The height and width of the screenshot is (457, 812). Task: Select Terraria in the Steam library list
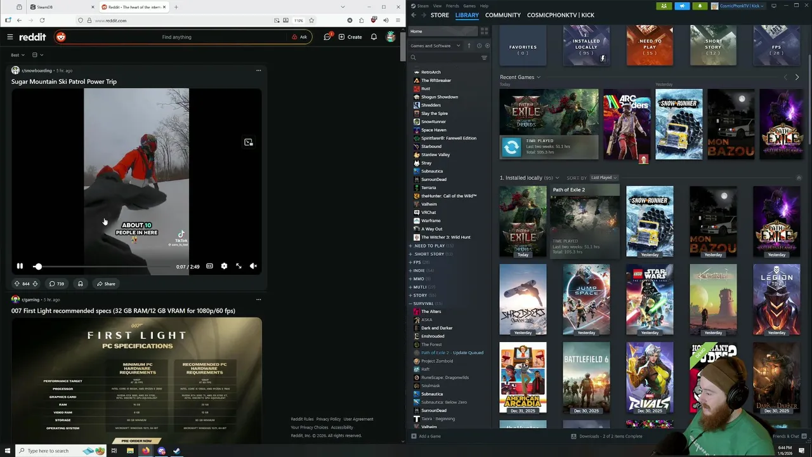coord(428,188)
